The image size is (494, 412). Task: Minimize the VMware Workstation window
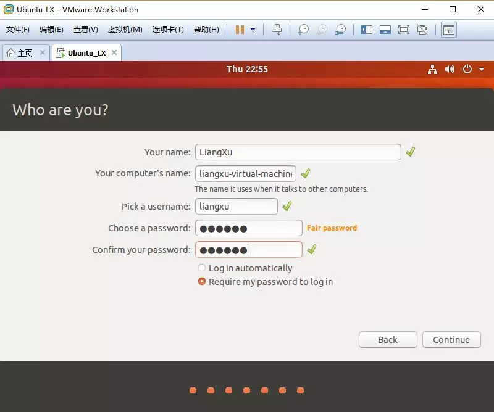[425, 9]
